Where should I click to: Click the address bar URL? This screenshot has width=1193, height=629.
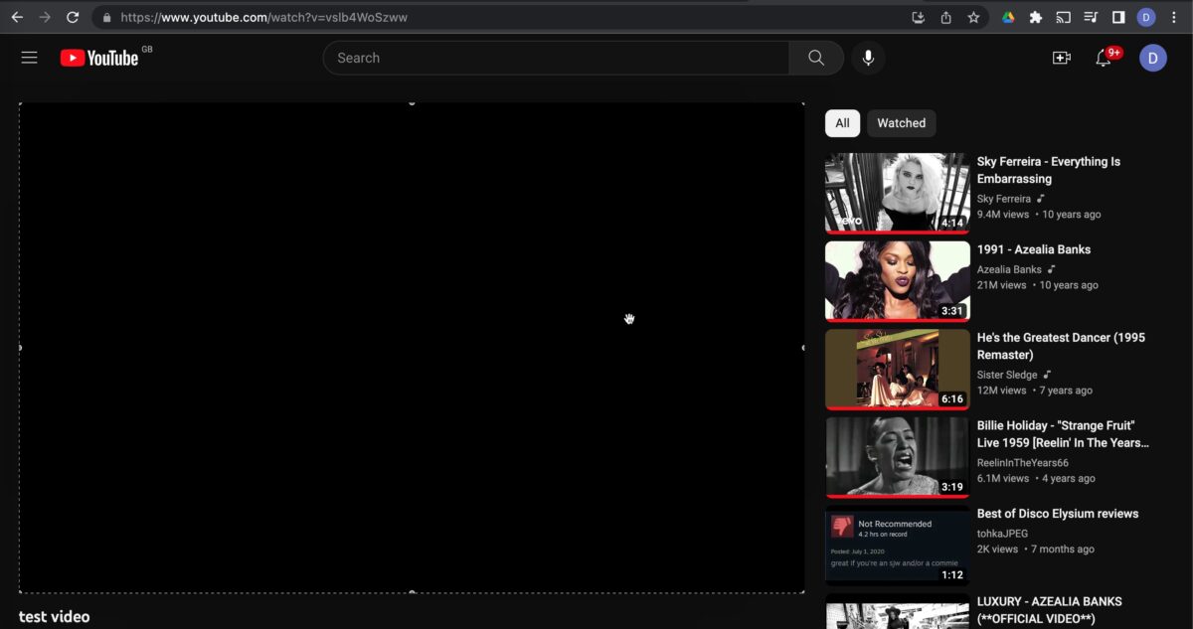tap(263, 17)
